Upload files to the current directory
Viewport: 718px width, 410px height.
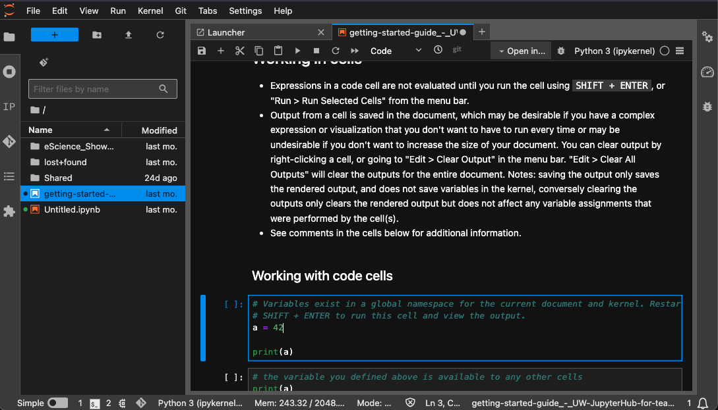128,34
